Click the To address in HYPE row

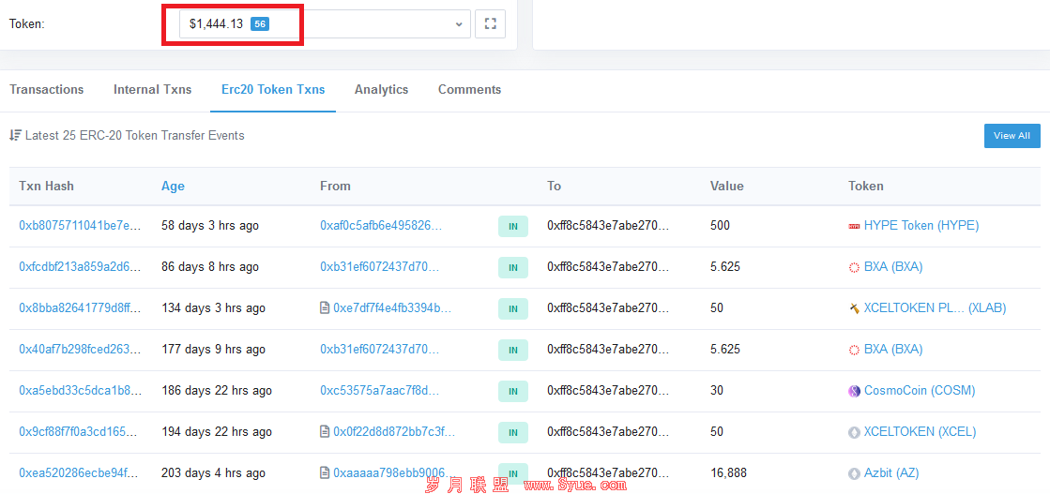point(608,226)
